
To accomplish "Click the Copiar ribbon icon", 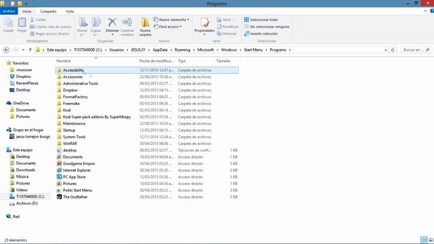I will (8, 25).
